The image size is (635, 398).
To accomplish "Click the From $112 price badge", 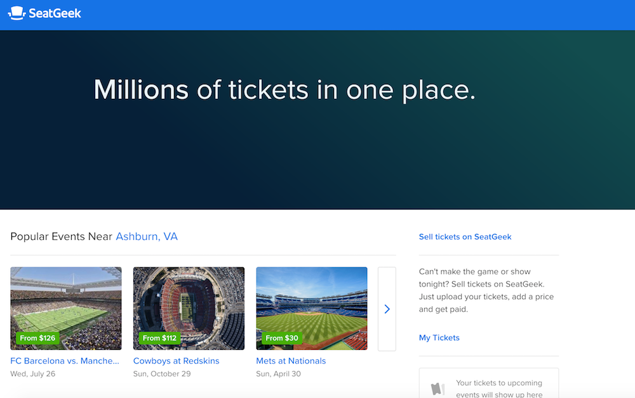I will pyautogui.click(x=160, y=338).
